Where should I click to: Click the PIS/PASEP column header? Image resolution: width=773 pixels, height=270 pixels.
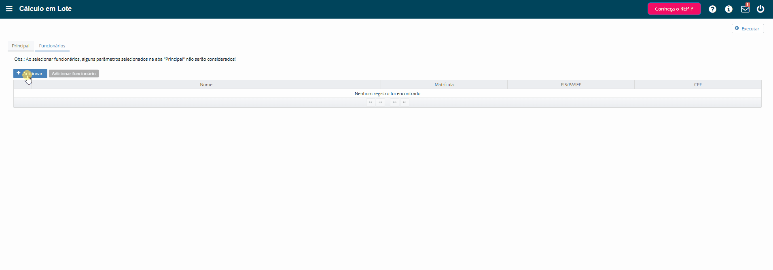[571, 85]
